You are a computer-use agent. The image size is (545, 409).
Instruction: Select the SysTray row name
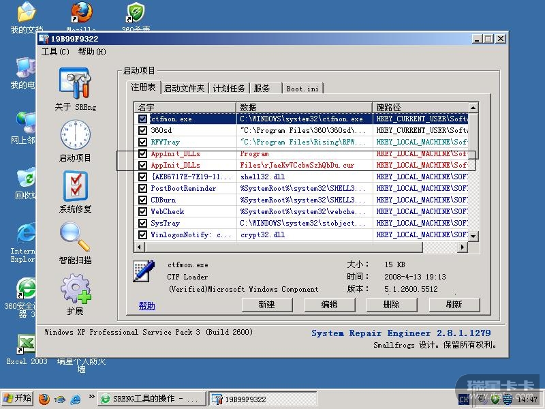pos(165,224)
